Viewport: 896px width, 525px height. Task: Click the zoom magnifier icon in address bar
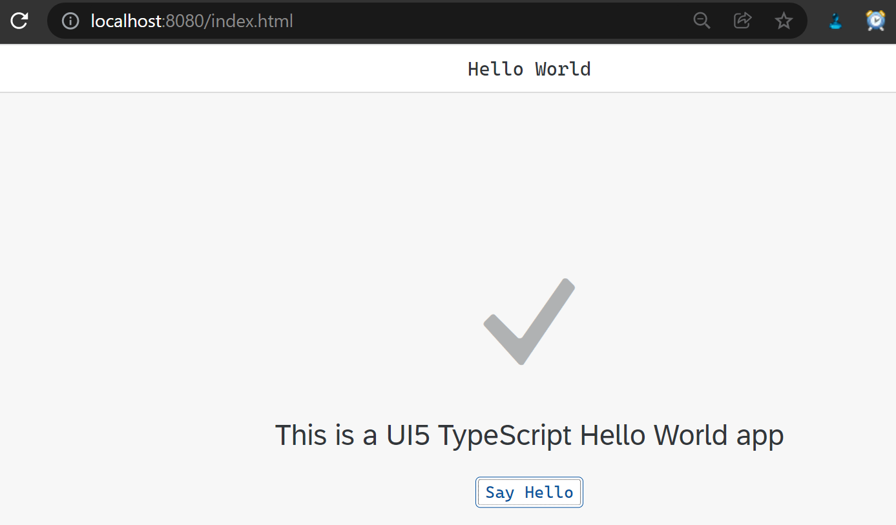coord(702,21)
